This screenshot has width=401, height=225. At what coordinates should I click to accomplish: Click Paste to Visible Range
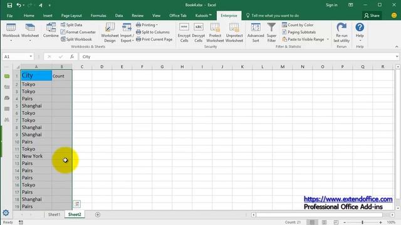pyautogui.click(x=303, y=39)
